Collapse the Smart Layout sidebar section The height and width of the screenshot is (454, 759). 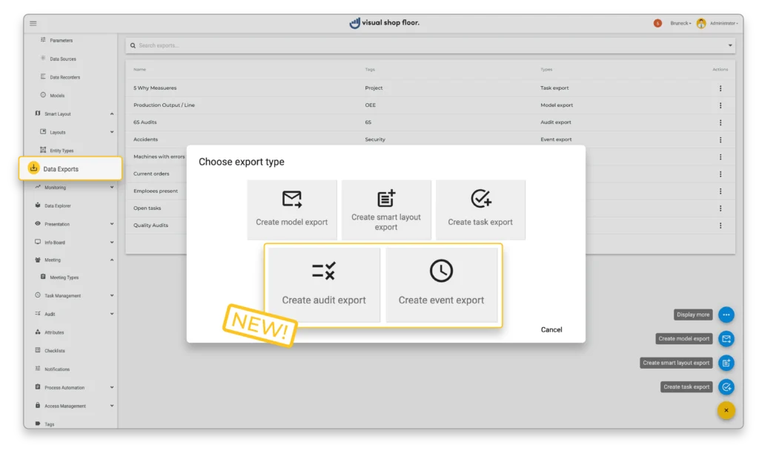112,114
